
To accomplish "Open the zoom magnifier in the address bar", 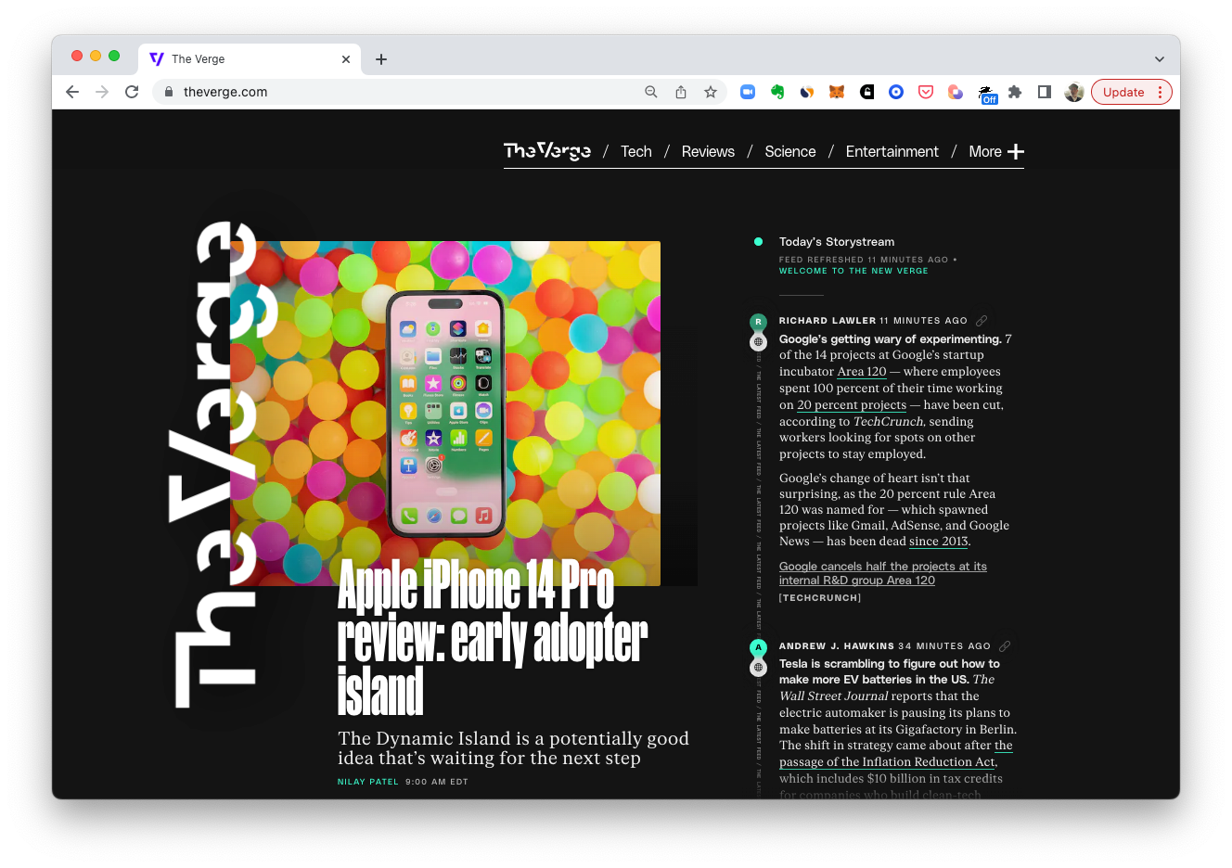I will (x=651, y=92).
